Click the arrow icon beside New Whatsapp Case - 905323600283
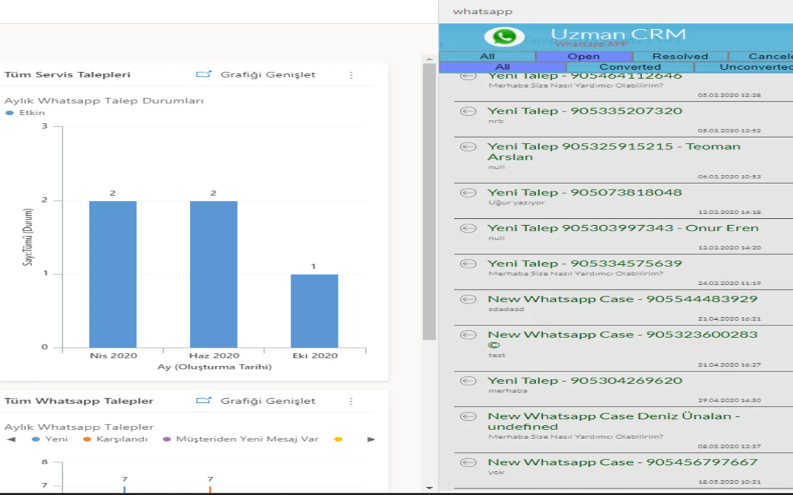 (x=468, y=335)
